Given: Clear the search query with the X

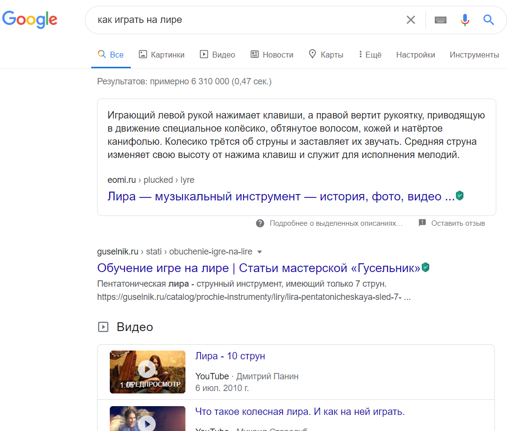Looking at the screenshot, I should tap(410, 20).
